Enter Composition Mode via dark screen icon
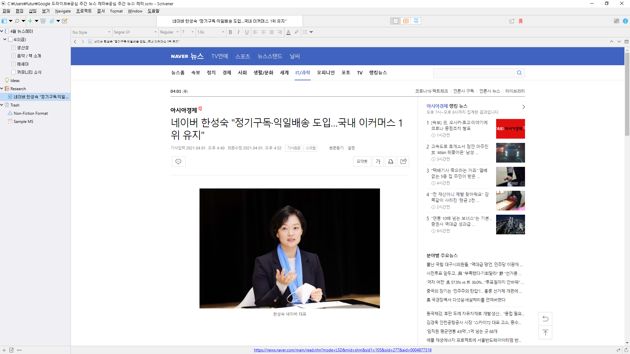 coord(617,21)
